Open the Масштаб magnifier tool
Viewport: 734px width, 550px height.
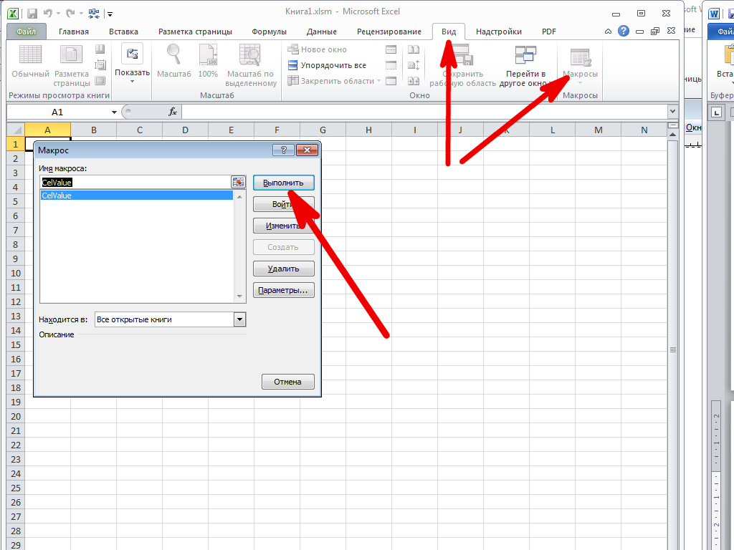click(173, 54)
